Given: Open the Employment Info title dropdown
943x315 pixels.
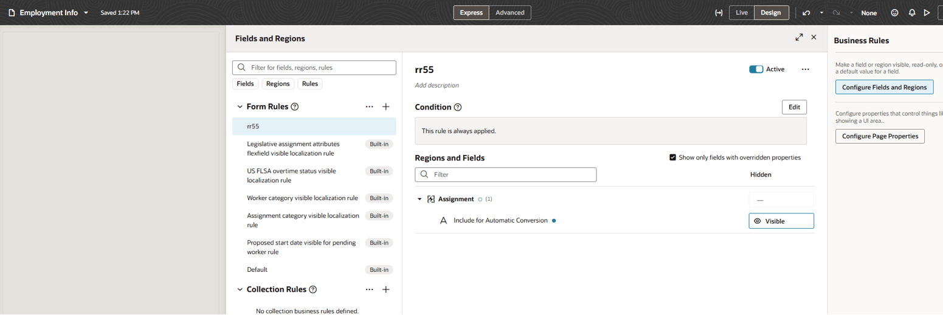Looking at the screenshot, I should pos(86,13).
